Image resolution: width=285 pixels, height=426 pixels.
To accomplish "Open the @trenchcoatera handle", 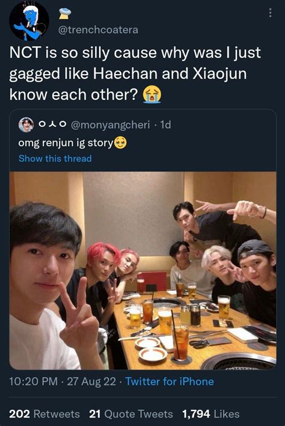I will (98, 29).
